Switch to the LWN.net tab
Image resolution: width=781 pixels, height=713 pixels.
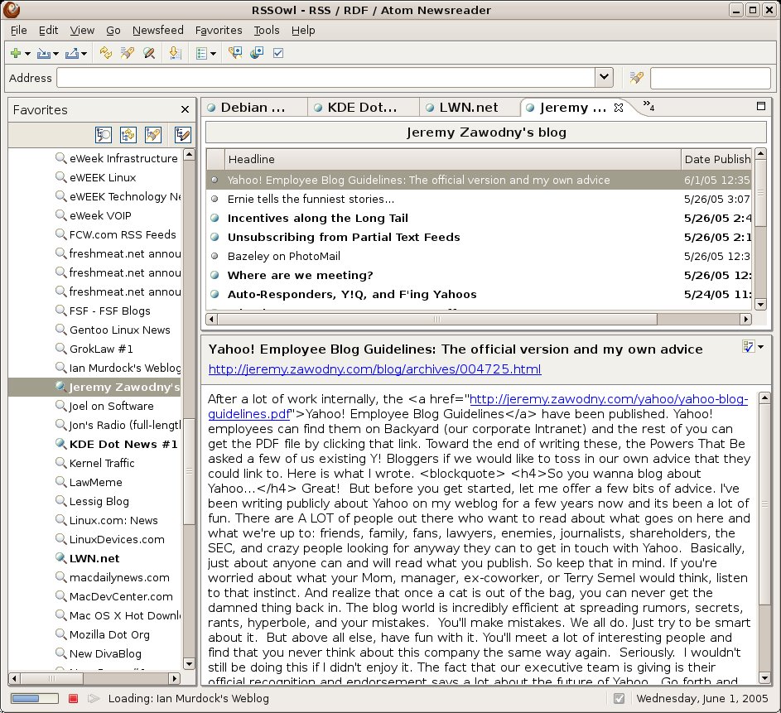pos(468,108)
